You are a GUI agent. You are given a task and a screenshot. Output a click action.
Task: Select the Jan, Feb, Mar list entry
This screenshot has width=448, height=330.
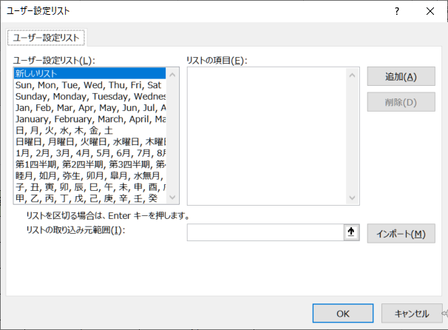90,108
